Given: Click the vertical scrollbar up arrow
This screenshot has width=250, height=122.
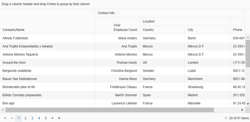Looking at the screenshot, I should 248,37.
